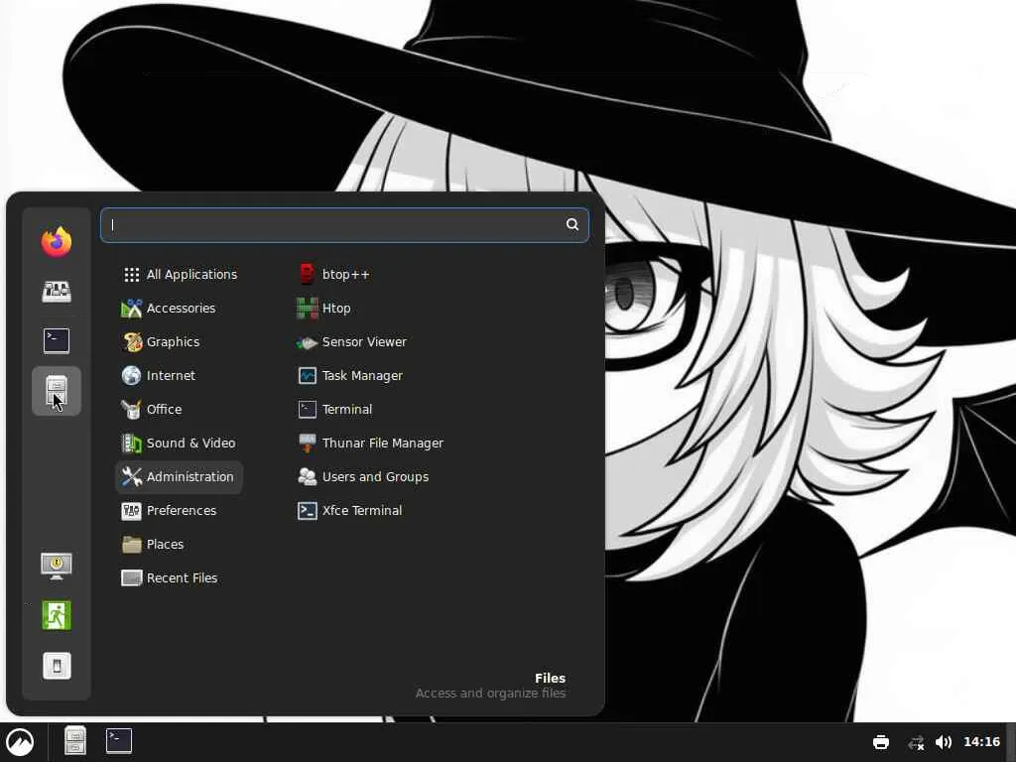
Task: Select the Accessories category
Action: 180,308
